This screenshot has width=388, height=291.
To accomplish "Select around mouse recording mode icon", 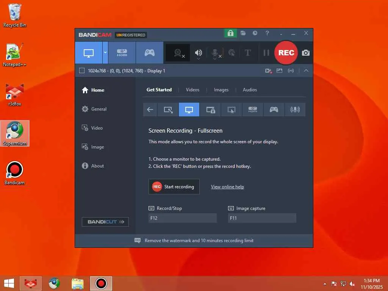I will 232,110.
